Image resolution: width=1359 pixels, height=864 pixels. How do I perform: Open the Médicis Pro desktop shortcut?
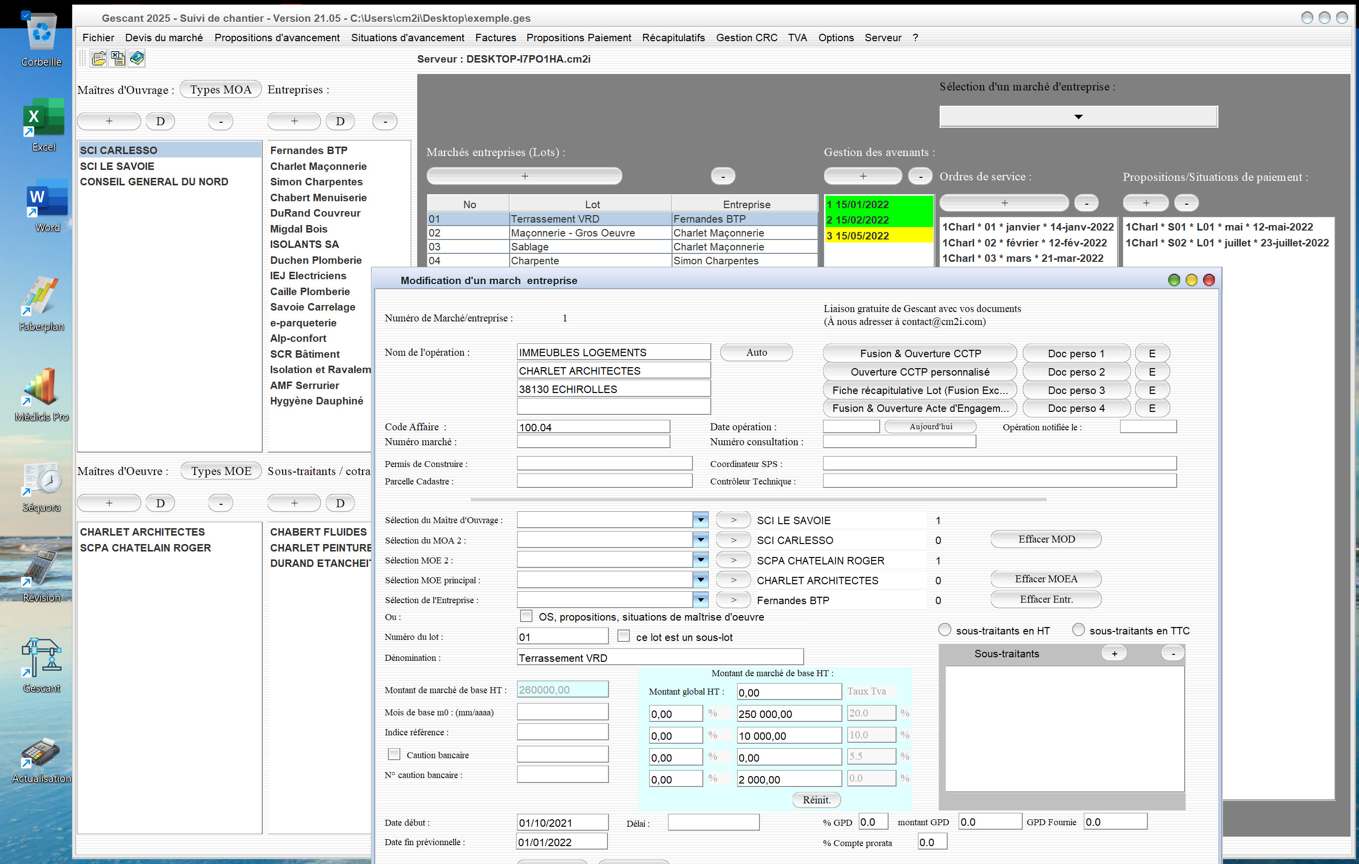tap(41, 394)
